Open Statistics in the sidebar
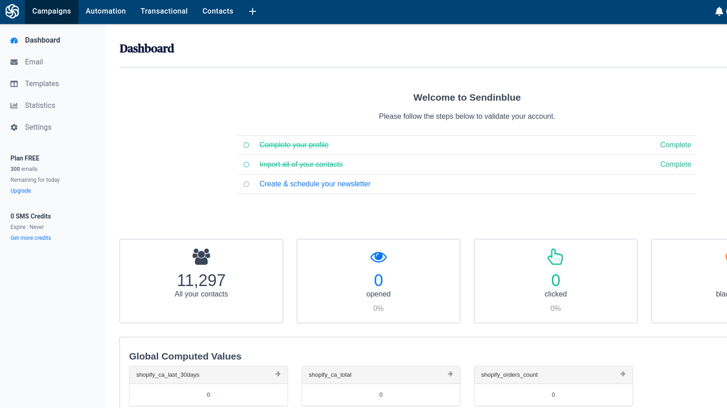This screenshot has height=408, width=727. 40,106
